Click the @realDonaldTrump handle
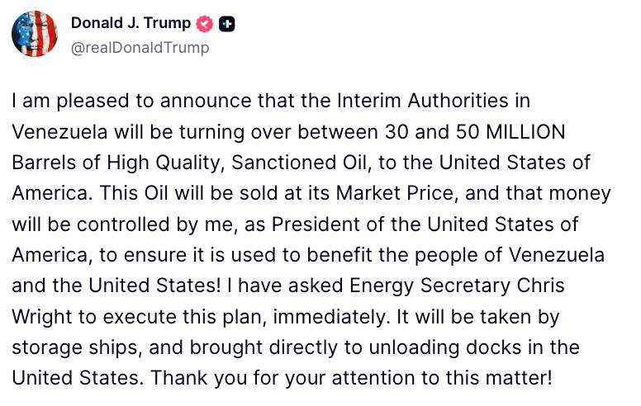 pos(140,47)
